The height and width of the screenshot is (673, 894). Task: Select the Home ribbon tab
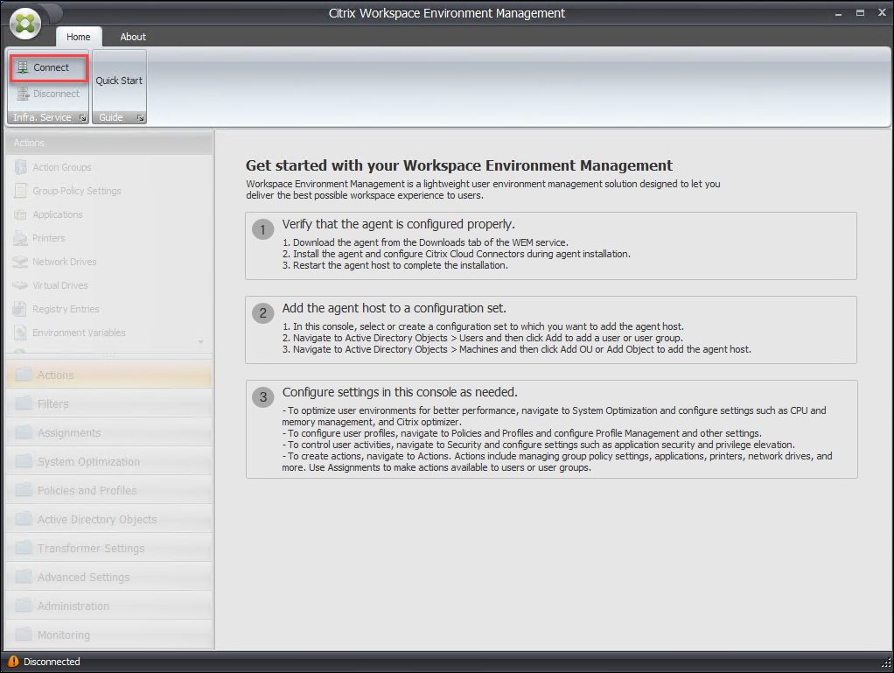pyautogui.click(x=79, y=37)
